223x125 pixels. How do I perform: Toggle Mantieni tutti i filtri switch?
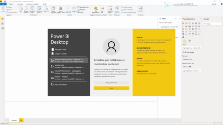click(189, 67)
